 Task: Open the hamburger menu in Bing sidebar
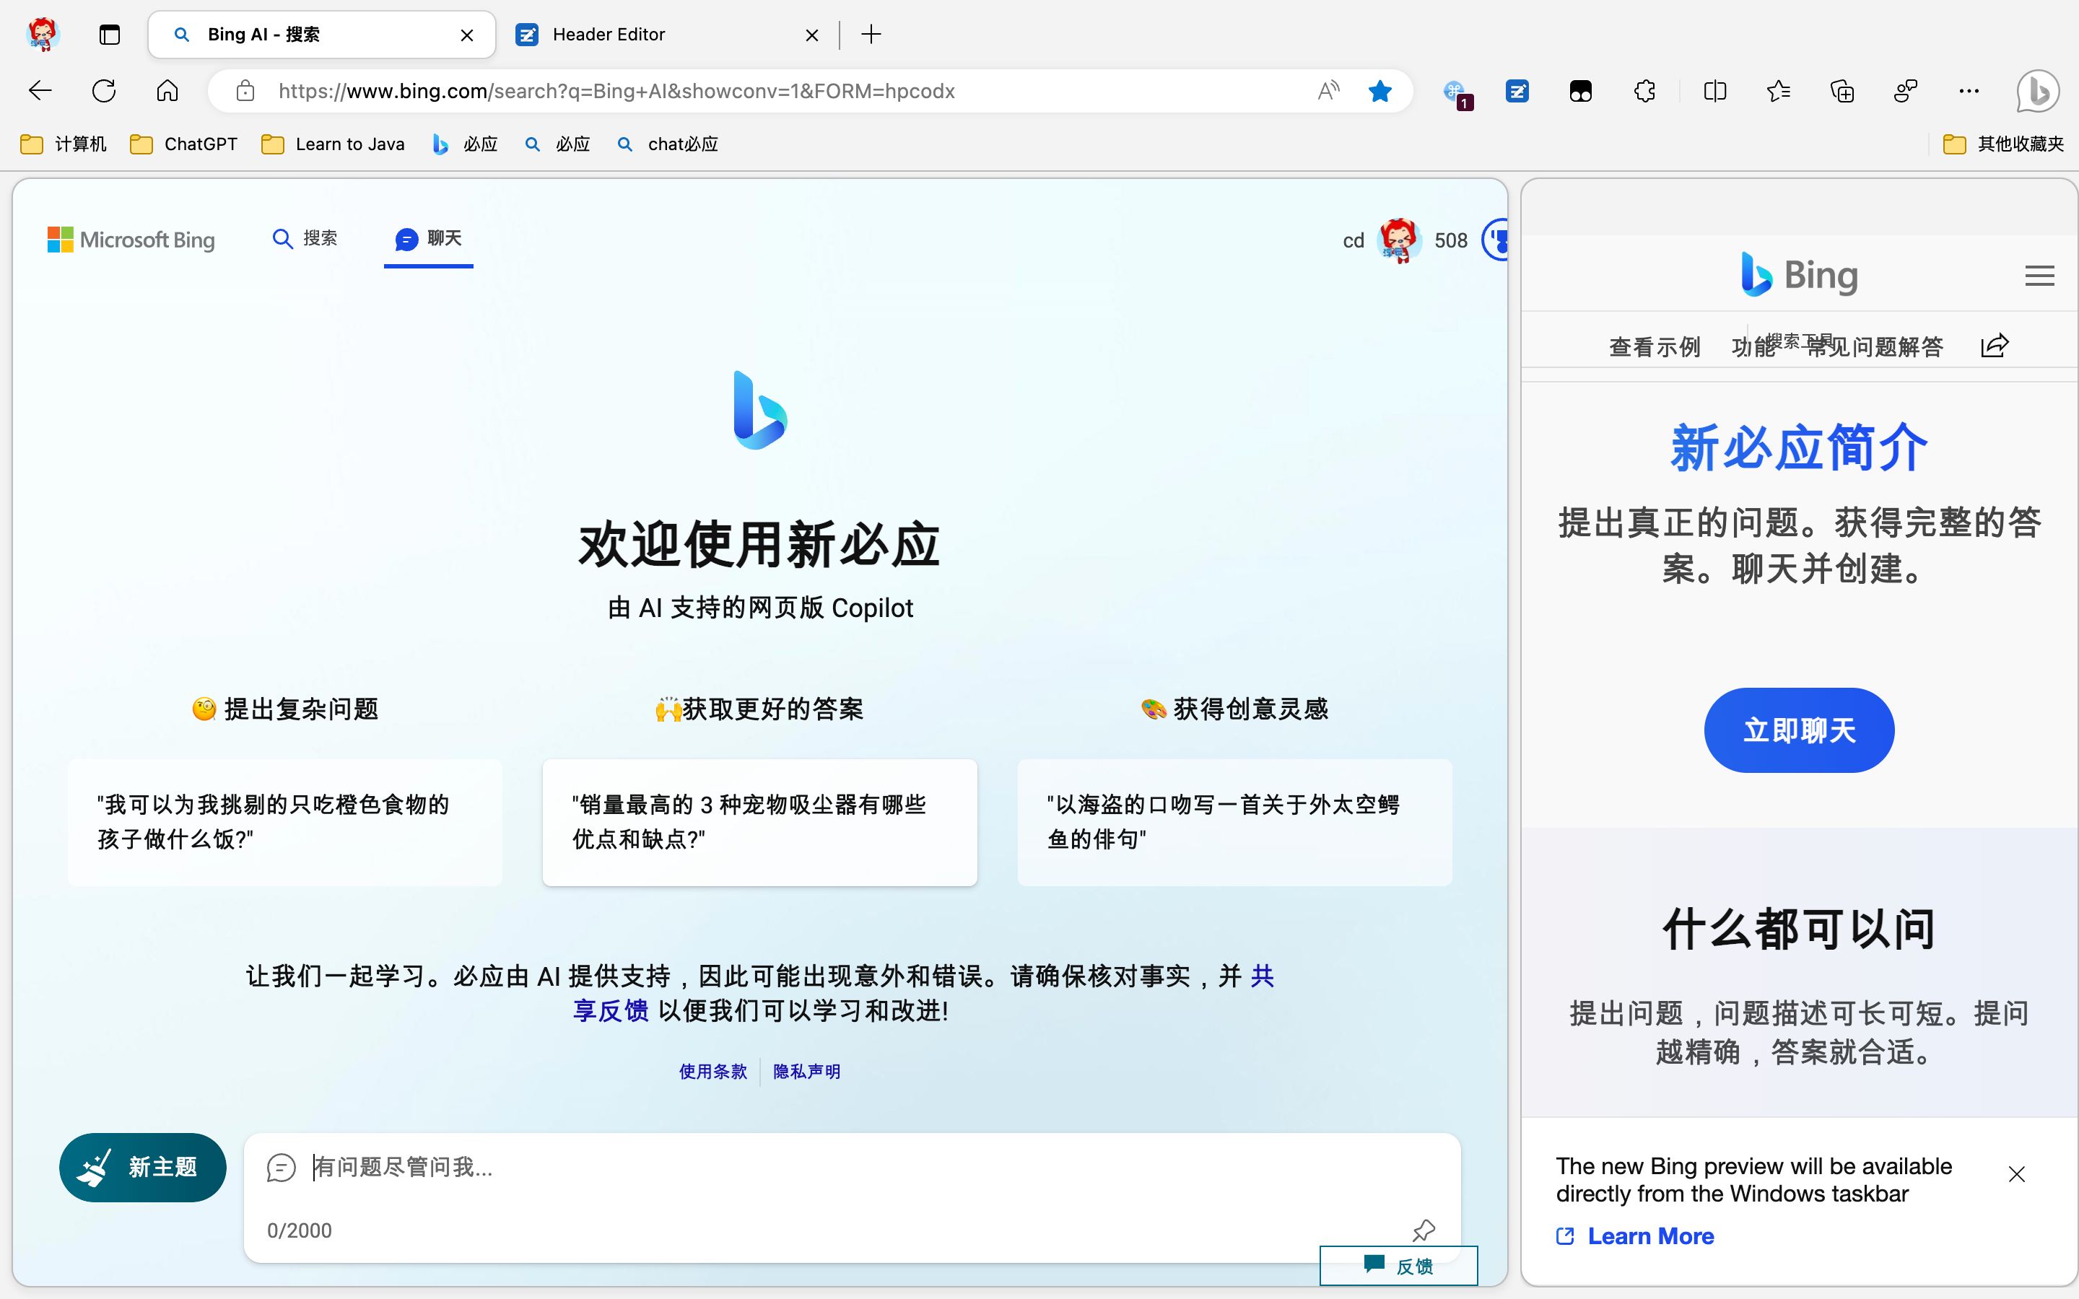click(x=2039, y=276)
